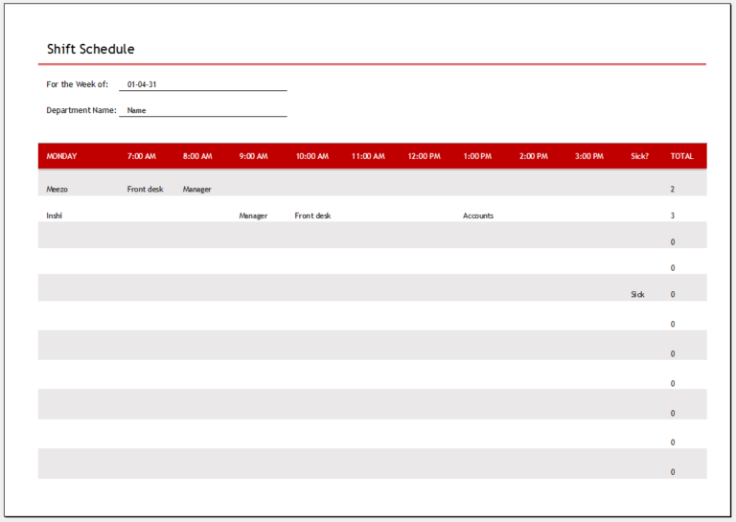
Task: Click the 'Sick?' column header
Action: pos(639,156)
